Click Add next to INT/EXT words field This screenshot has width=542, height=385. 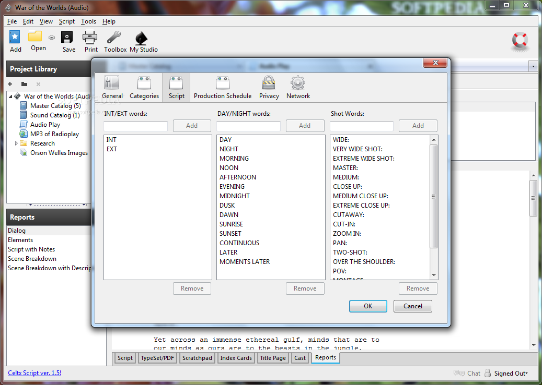click(x=192, y=126)
